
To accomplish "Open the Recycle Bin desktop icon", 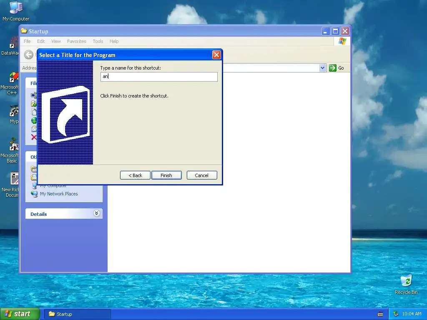I will coord(406,285).
